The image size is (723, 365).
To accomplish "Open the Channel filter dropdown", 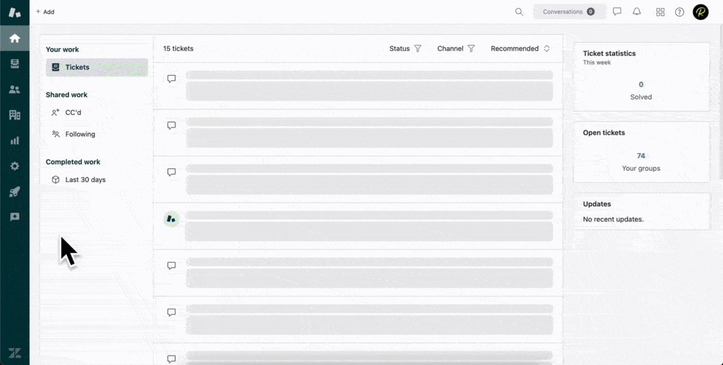I will click(455, 49).
